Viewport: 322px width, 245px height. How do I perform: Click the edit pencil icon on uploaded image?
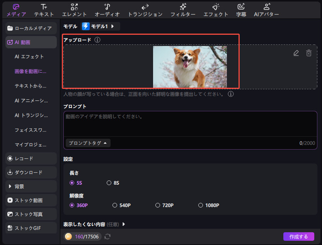tap(296, 53)
